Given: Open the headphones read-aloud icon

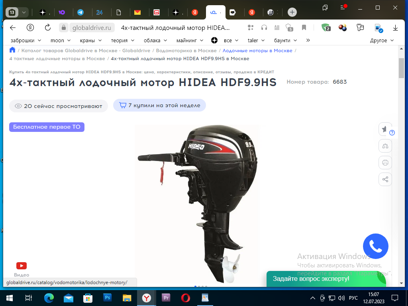Looking at the screenshot, I should [x=264, y=27].
